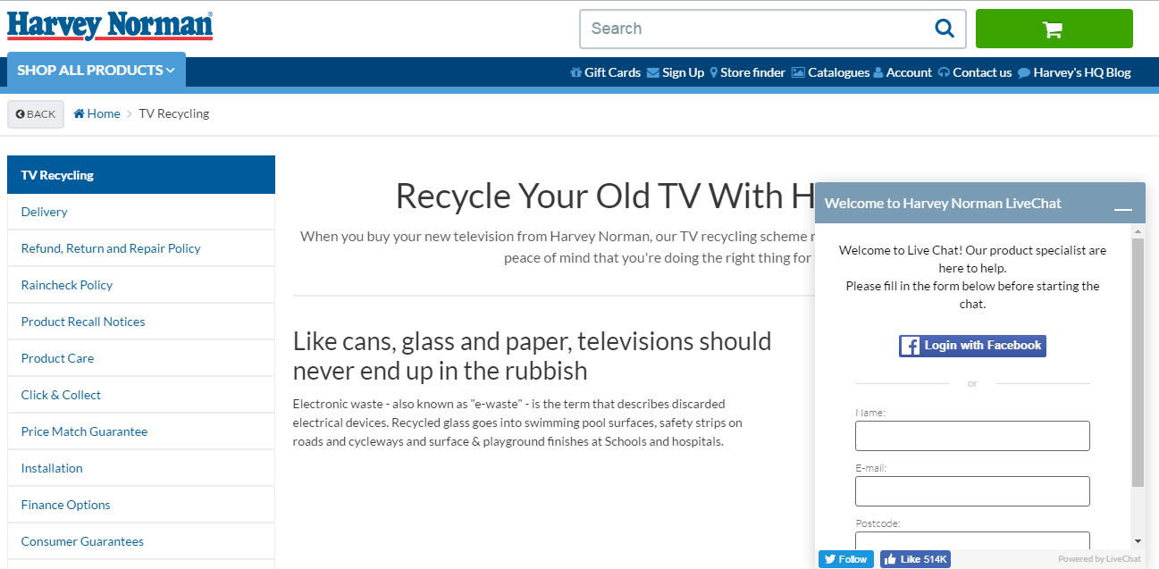The height and width of the screenshot is (569, 1159).
Task: Click Login with Facebook button
Action: pos(972,346)
